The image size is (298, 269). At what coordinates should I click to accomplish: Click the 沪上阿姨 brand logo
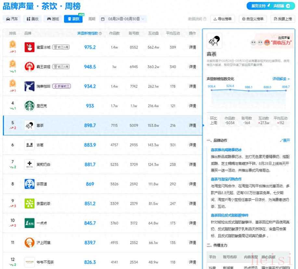click(x=30, y=243)
